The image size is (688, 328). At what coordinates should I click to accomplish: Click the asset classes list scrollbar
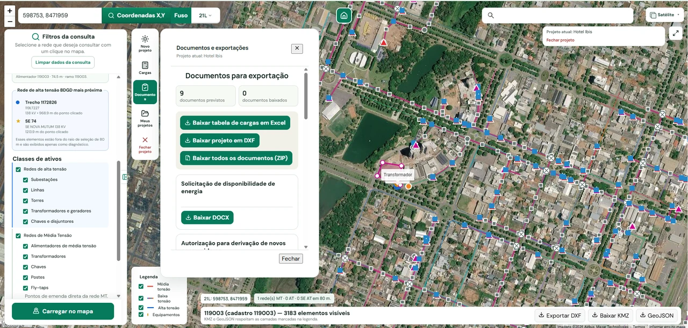[119, 211]
